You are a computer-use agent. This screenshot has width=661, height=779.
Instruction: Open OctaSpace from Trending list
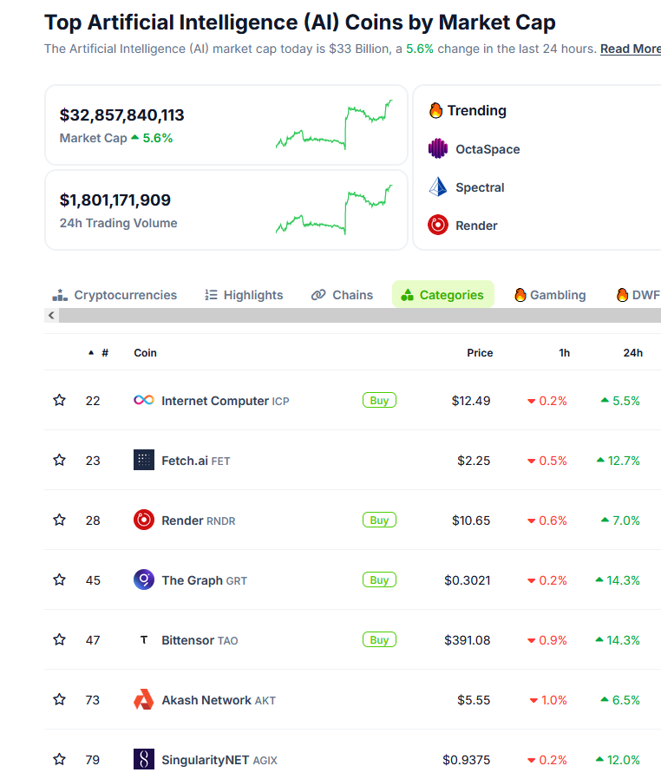488,149
